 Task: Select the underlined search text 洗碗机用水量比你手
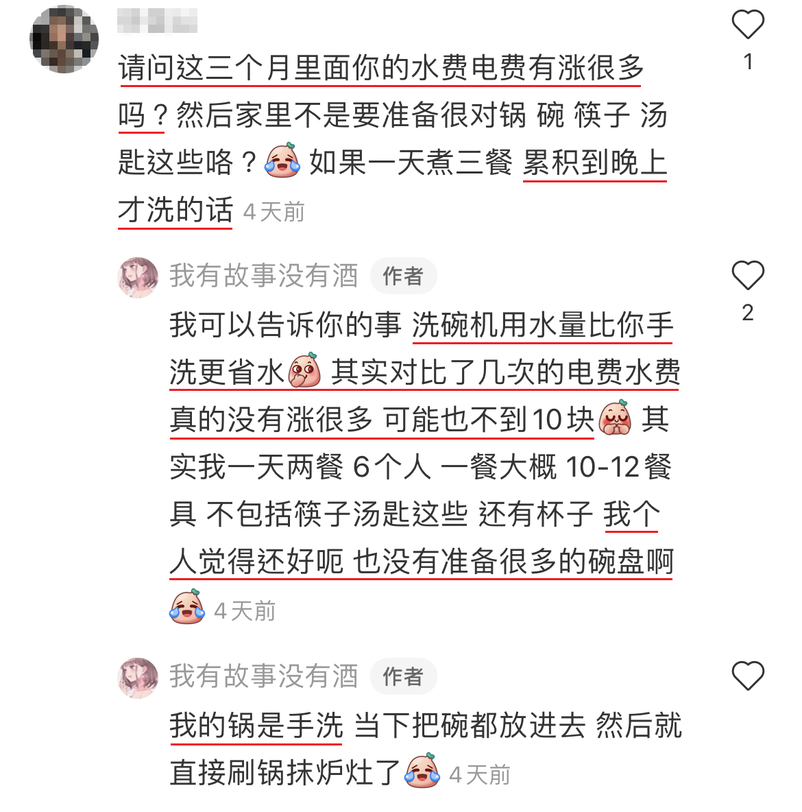(542, 325)
